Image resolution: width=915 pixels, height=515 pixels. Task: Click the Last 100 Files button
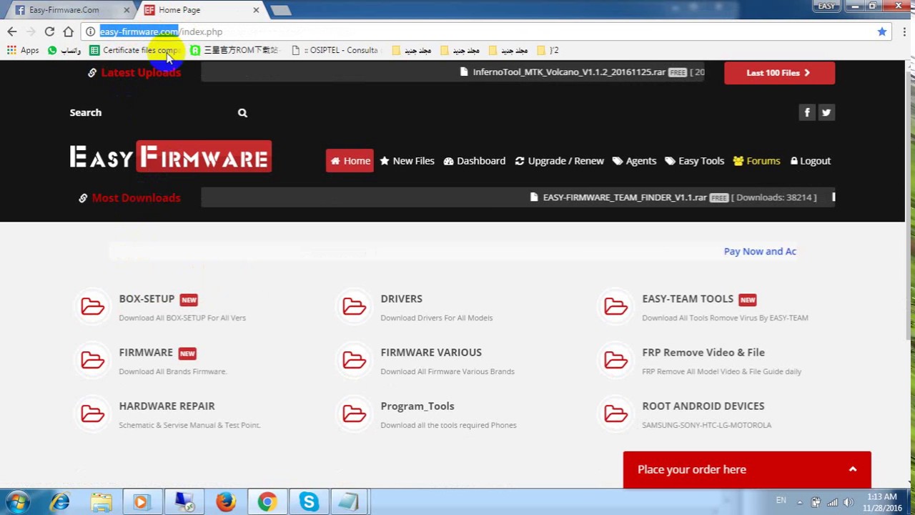[x=779, y=72]
